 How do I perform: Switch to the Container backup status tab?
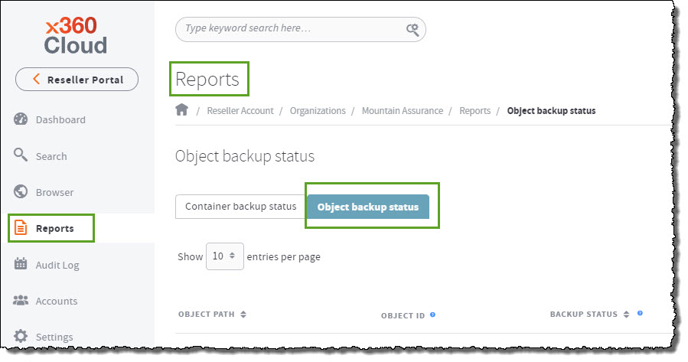point(241,206)
